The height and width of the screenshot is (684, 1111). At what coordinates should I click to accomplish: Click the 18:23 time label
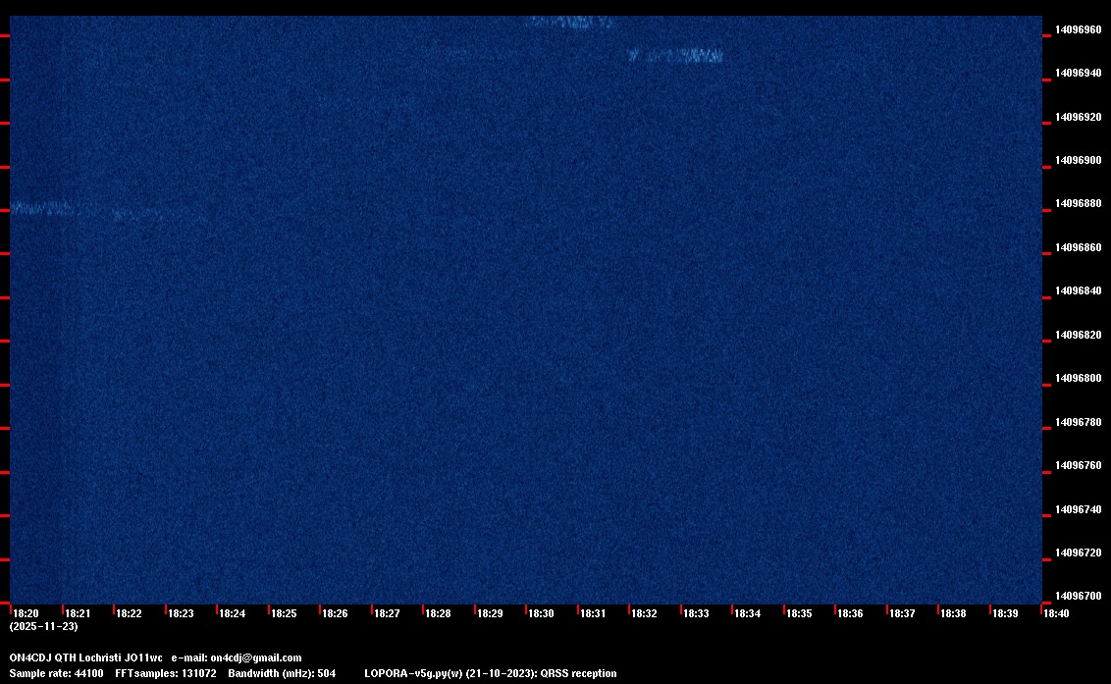point(181,613)
